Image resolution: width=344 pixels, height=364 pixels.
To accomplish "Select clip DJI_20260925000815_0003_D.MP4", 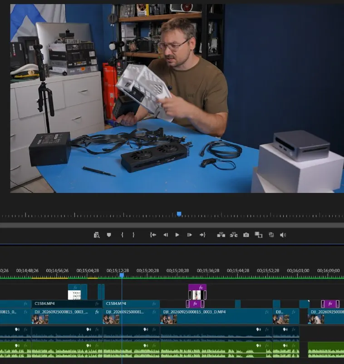I will click(x=216, y=316).
